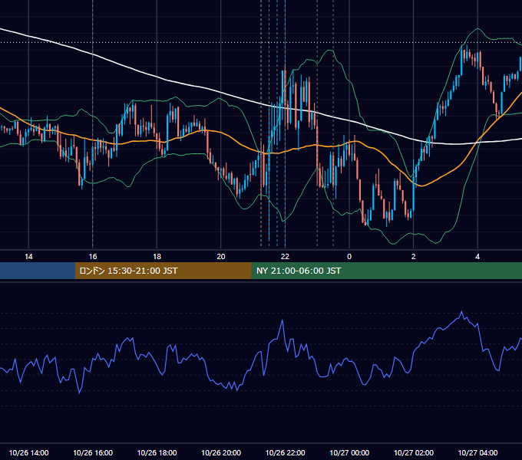Click the date label 10/26 22:00
522x460 pixels.
point(285,452)
